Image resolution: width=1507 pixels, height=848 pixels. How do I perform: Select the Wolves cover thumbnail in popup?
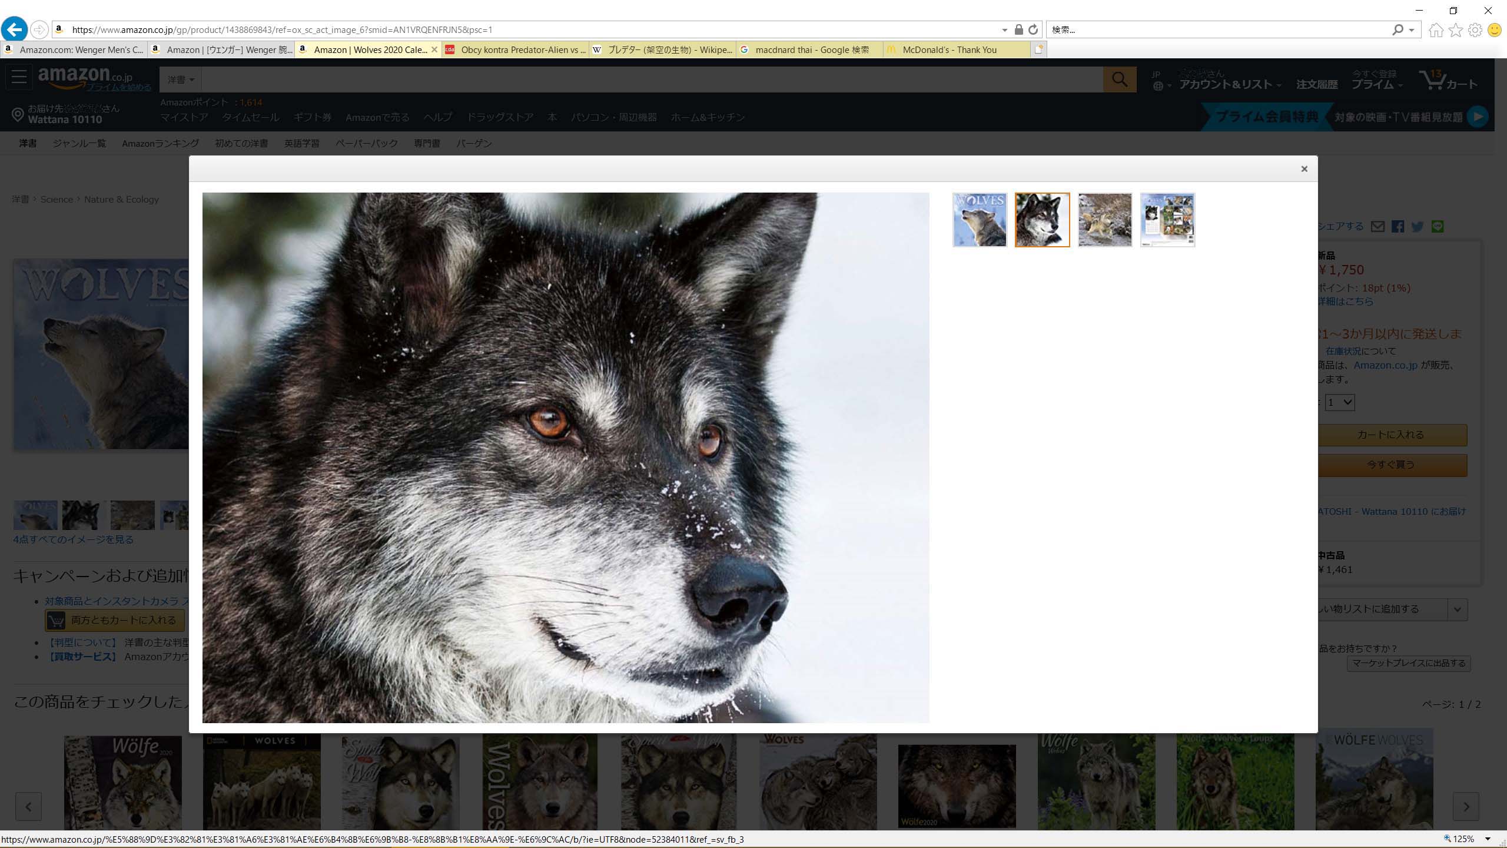tap(980, 220)
